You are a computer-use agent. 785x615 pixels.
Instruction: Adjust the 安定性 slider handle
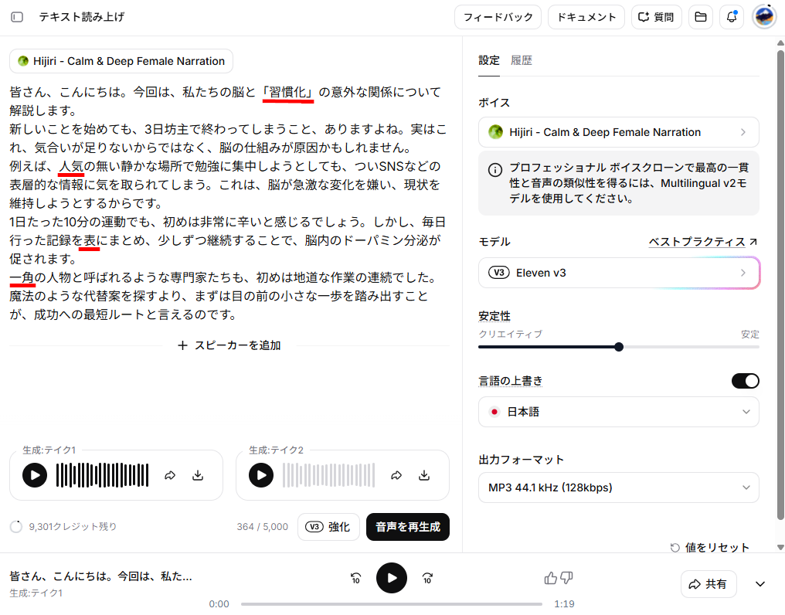[619, 347]
